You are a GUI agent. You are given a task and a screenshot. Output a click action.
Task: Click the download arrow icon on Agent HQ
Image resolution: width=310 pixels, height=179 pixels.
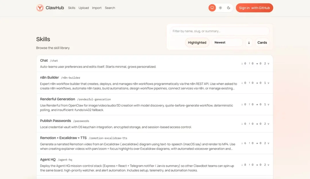coord(242,165)
